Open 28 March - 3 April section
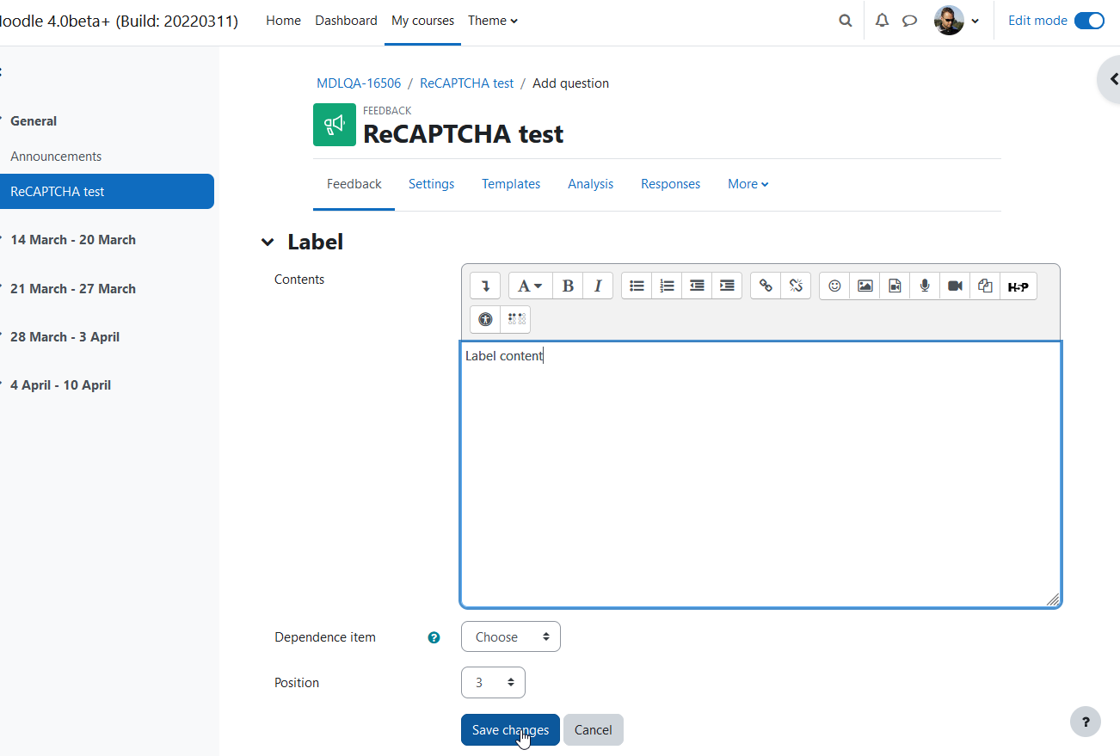Image resolution: width=1120 pixels, height=756 pixels. pos(65,337)
